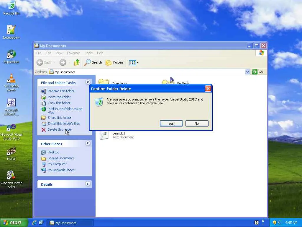This screenshot has width=302, height=227.
Task: Open the Favorites menu
Action: point(73,53)
